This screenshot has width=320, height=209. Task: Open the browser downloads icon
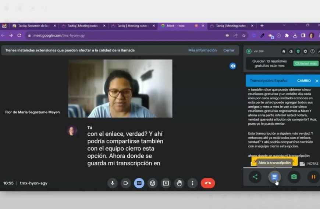(295, 36)
